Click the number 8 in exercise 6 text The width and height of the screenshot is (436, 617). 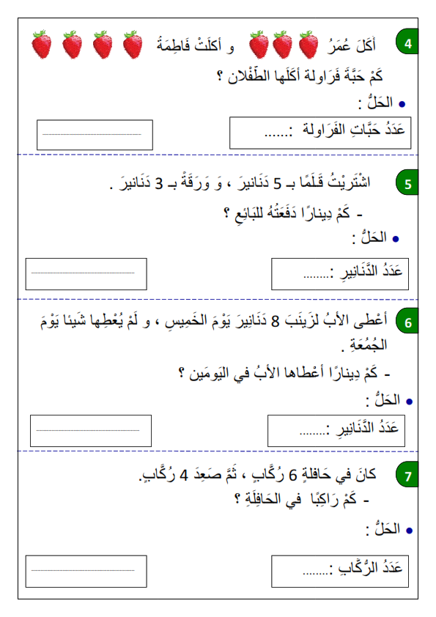pyautogui.click(x=276, y=322)
